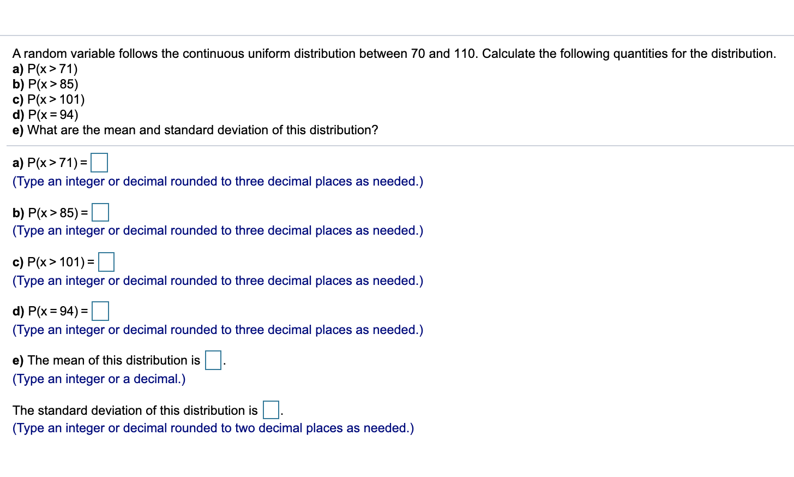Click the rounding hint under part d
Screen dimensions: 794x477
coord(218,330)
